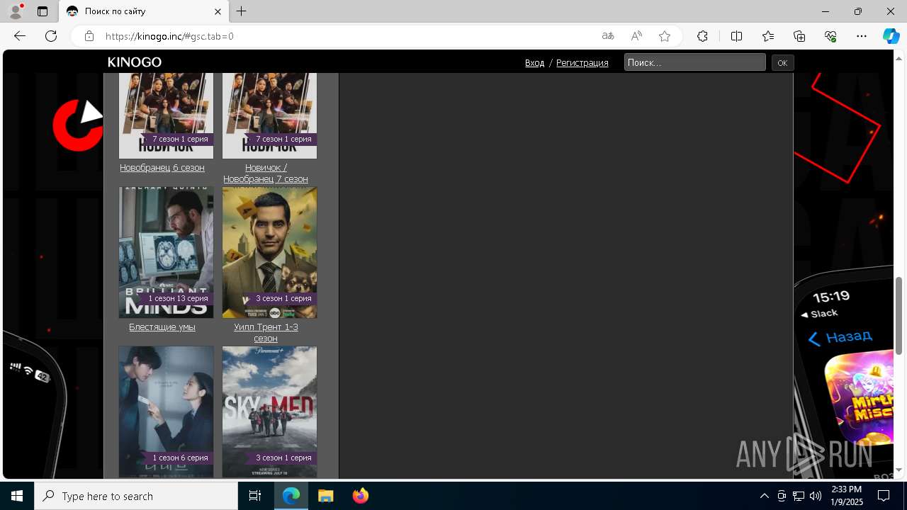Viewport: 907px width, 510px height.
Task: Open File Explorer from taskbar
Action: [325, 496]
